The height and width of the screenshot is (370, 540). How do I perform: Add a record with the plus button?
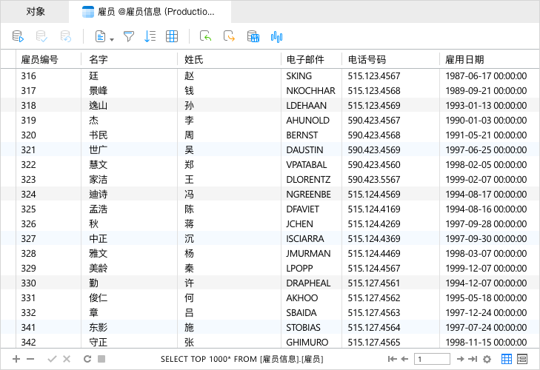pos(16,359)
